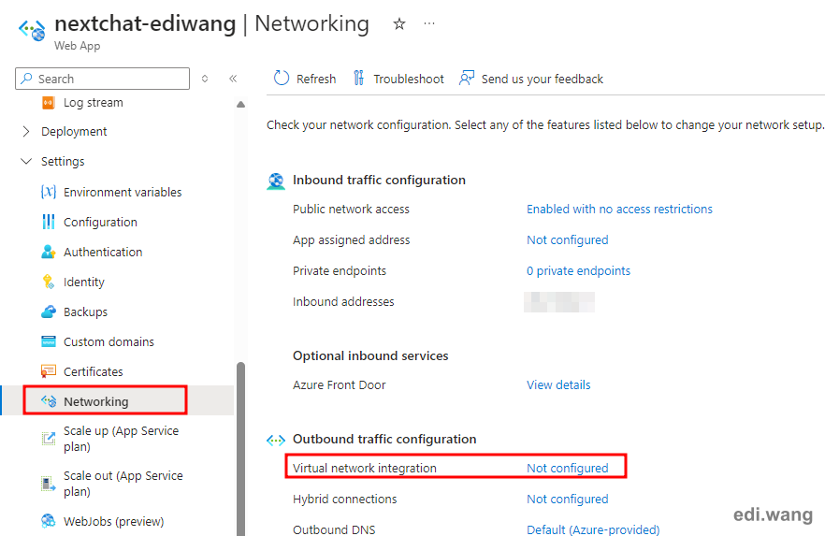Select the Identity key icon
This screenshot has width=825, height=536.
point(49,282)
